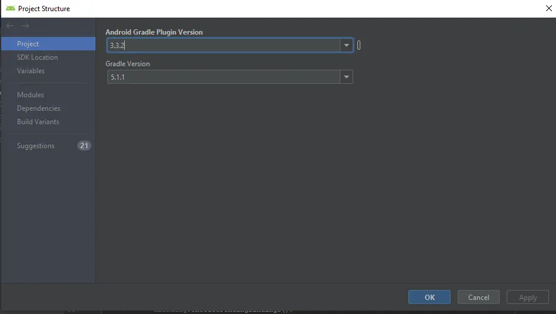
Task: Click the forward navigation arrow
Action: (x=25, y=26)
